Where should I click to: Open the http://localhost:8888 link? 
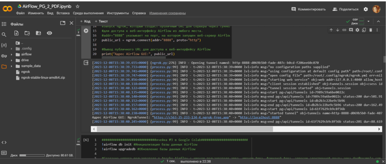coord(260,117)
